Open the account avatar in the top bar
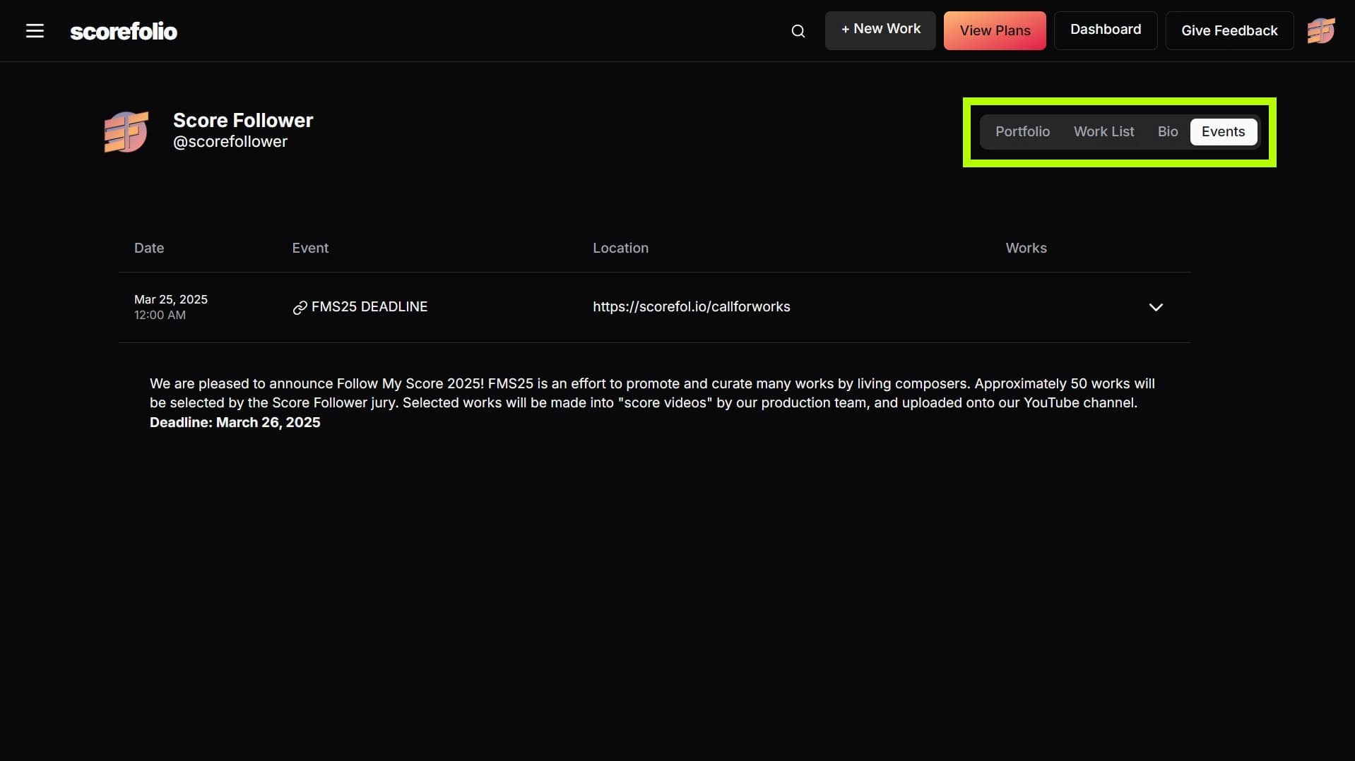This screenshot has width=1355, height=761. coord(1320,31)
